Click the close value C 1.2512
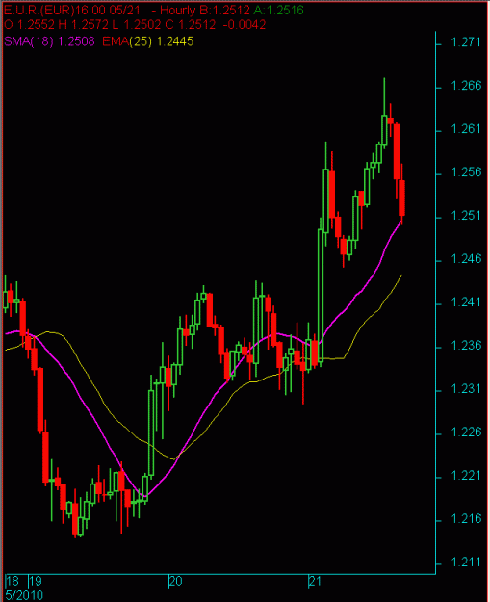The width and height of the screenshot is (490, 602). [x=191, y=25]
